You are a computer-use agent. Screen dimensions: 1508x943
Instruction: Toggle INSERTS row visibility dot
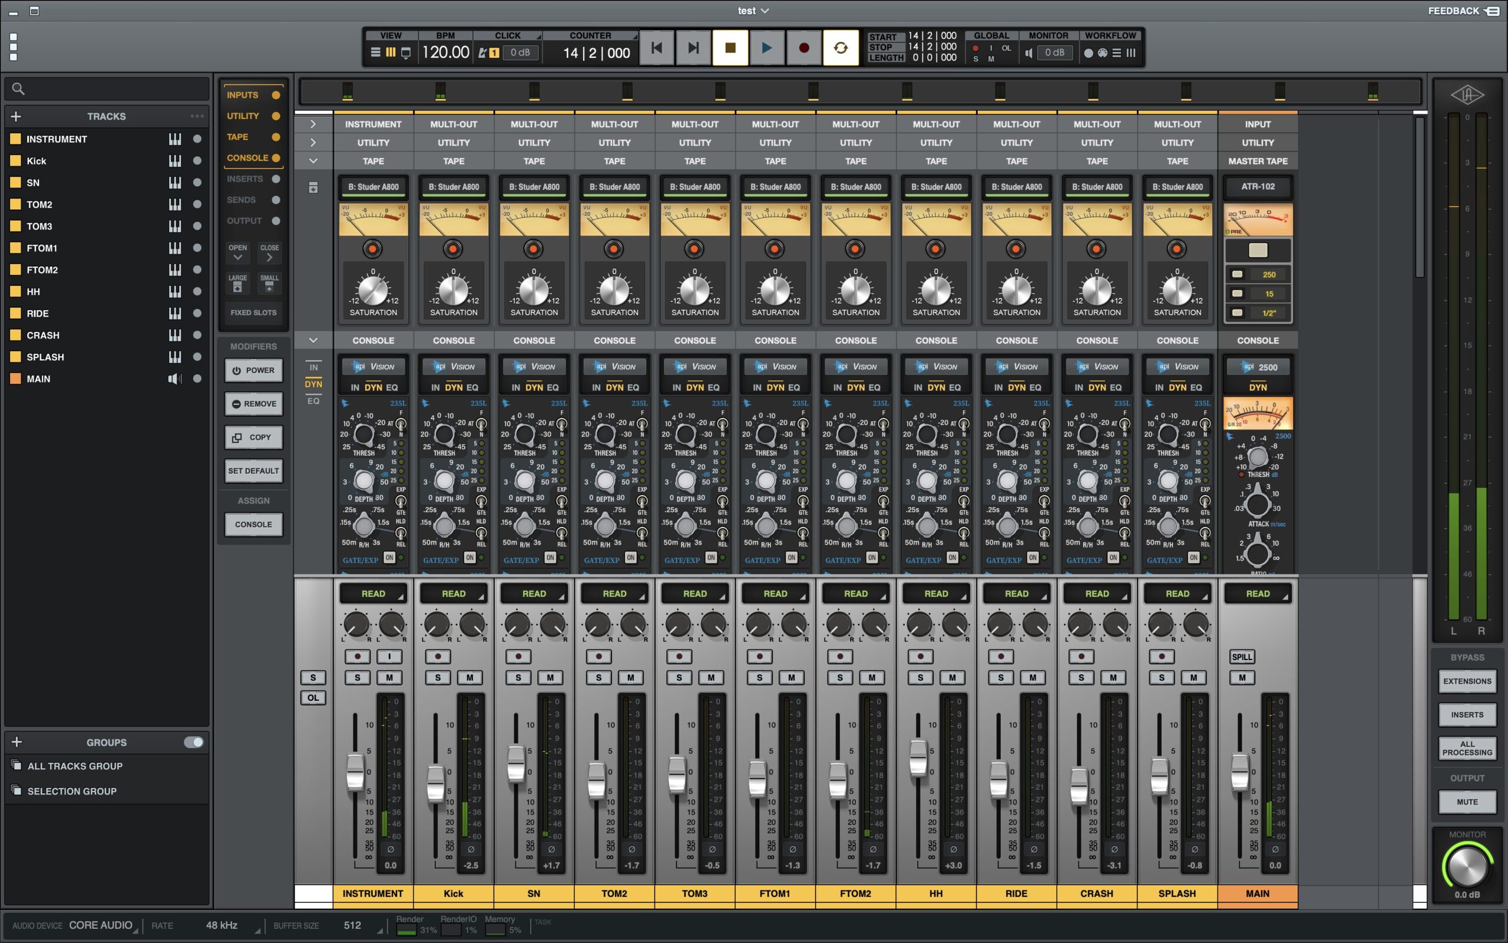click(x=276, y=179)
